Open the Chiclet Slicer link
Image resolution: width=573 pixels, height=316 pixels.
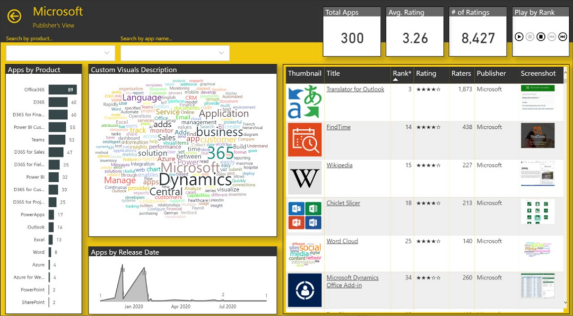[x=343, y=203]
